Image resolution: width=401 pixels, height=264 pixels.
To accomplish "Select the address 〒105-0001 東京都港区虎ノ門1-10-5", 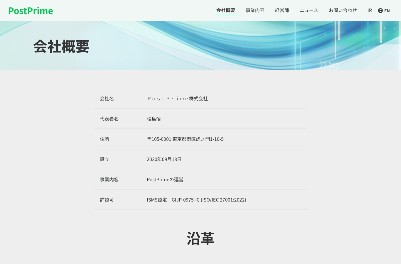I will click(x=185, y=139).
